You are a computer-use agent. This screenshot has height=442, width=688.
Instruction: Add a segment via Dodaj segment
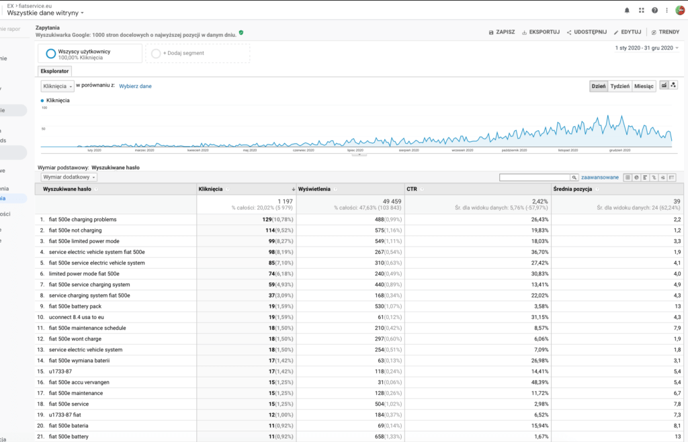(x=198, y=54)
